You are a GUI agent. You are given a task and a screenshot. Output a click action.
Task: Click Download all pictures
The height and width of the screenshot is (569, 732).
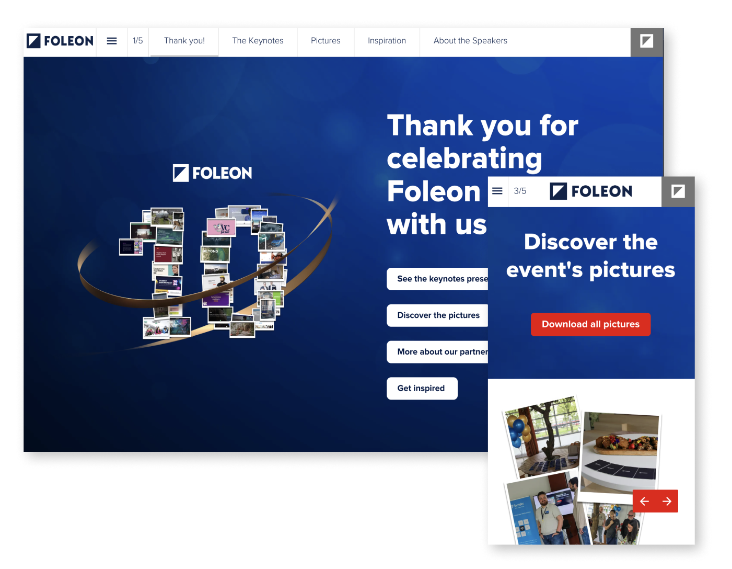590,324
